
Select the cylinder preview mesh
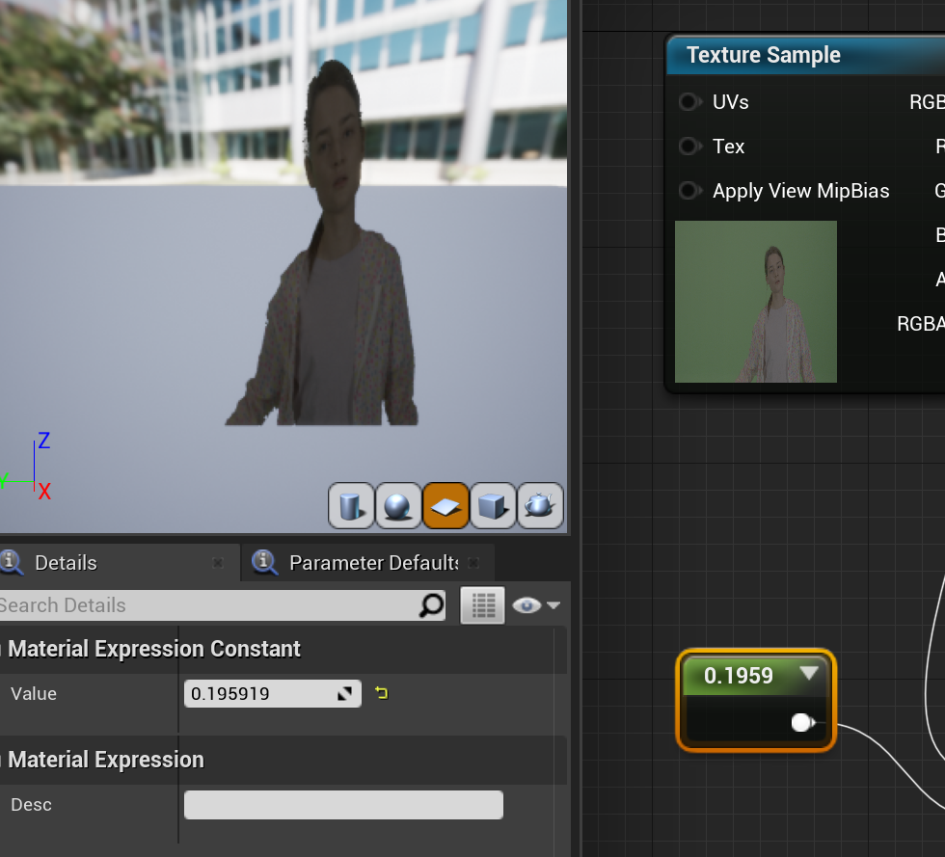pyautogui.click(x=351, y=506)
